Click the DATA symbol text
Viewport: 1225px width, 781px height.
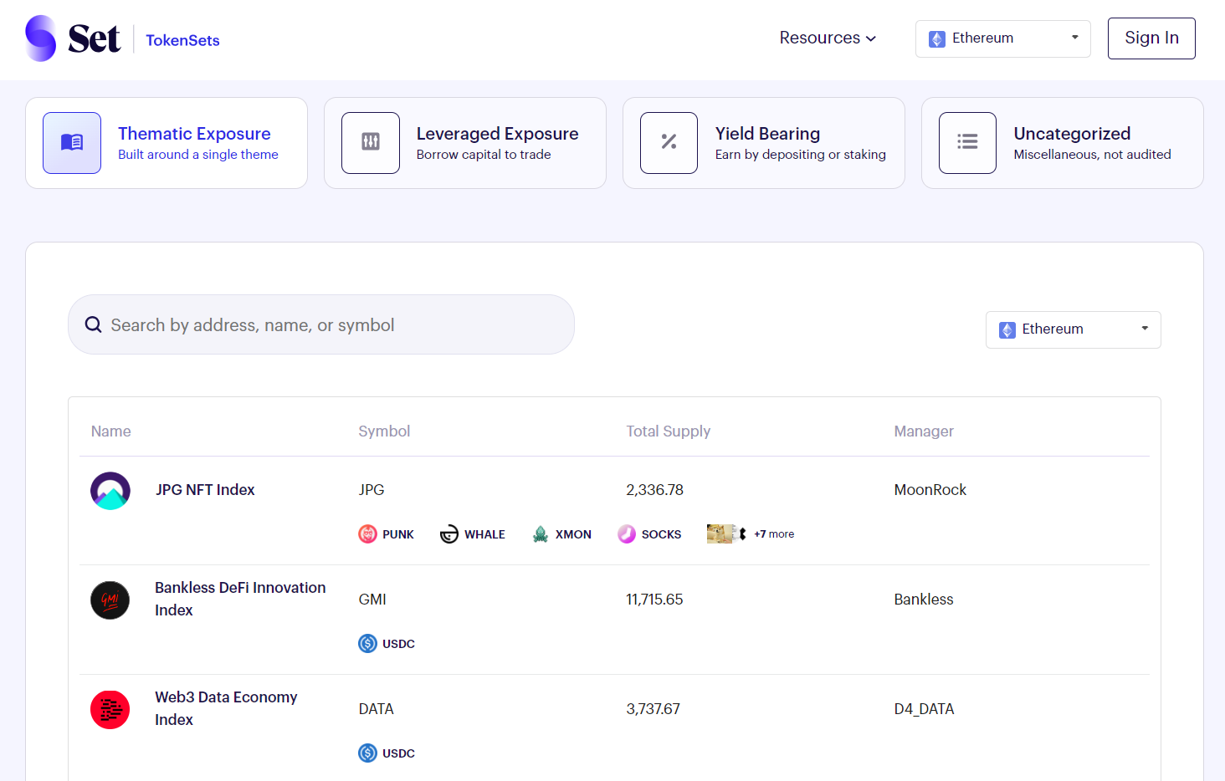[x=376, y=709]
